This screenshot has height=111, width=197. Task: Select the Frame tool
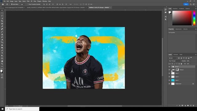[x=2, y=24]
